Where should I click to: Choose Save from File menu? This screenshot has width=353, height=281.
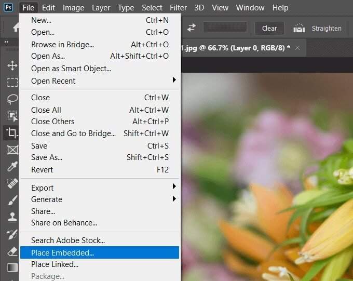[x=100, y=146]
